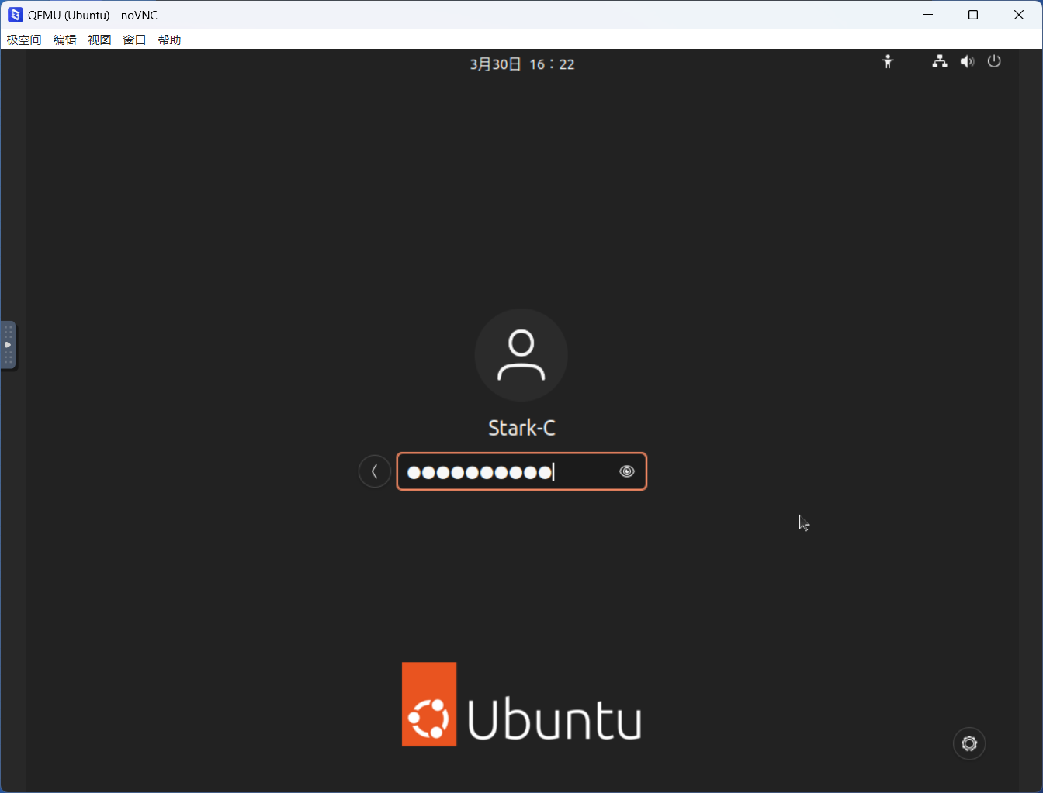Open the 帮助 menu
Screen dimensions: 1043x793
(x=169, y=40)
